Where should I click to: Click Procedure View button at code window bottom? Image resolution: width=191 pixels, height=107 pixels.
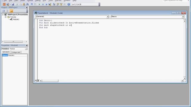(36, 81)
